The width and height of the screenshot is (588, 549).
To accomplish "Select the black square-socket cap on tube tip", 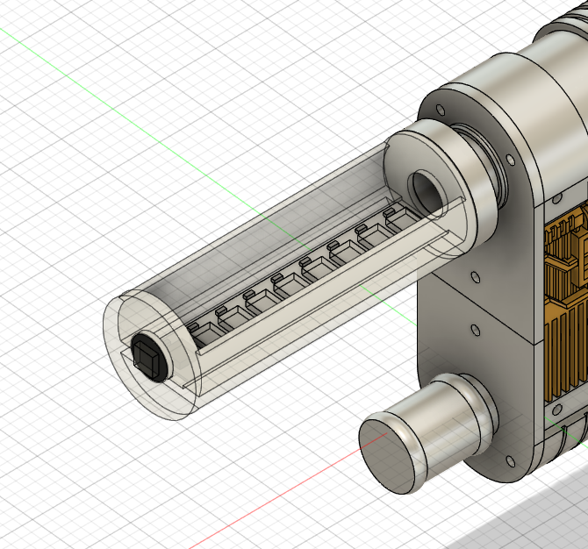I will click(149, 356).
